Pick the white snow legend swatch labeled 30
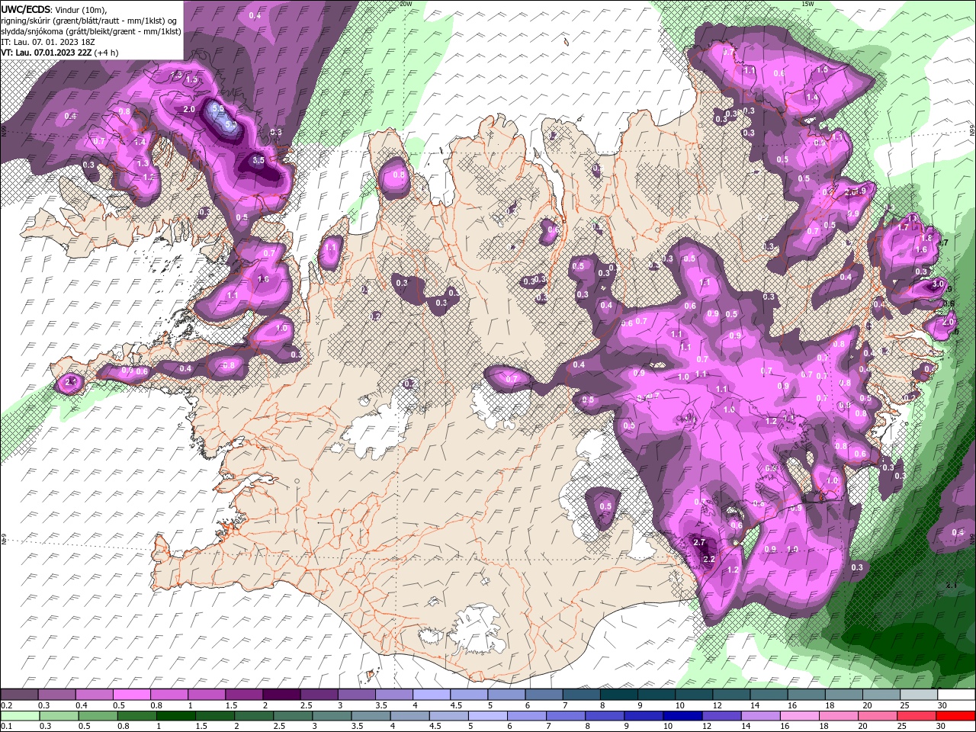This screenshot has width=976, height=732. (x=956, y=695)
